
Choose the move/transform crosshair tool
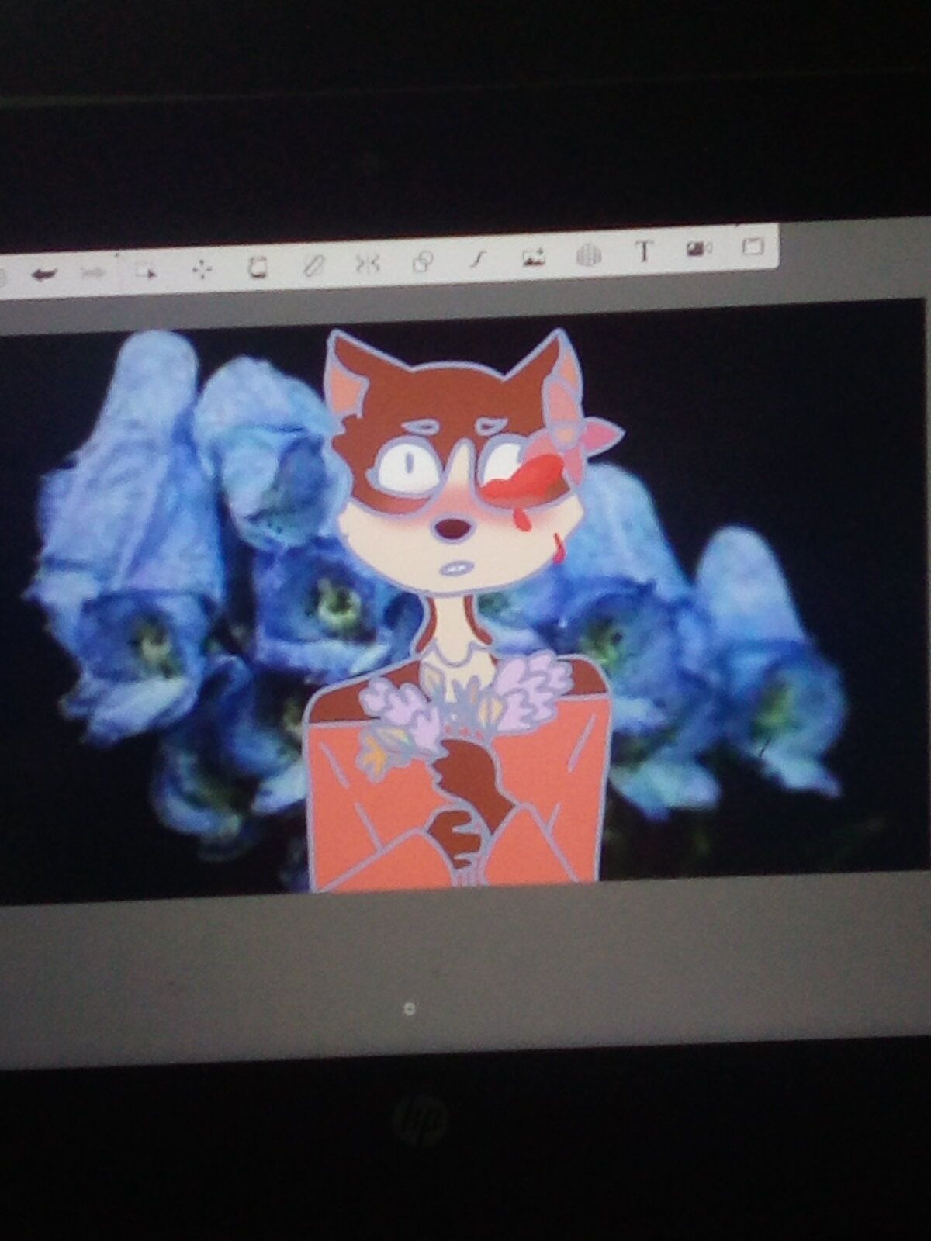pyautogui.click(x=202, y=269)
